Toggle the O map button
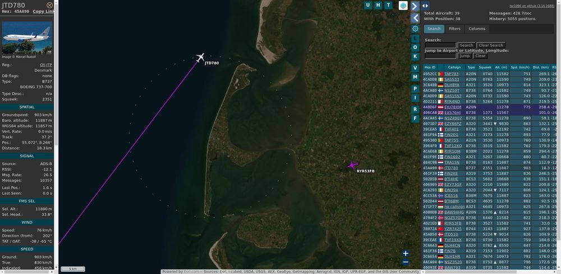This screenshot has height=274, width=561. (x=415, y=47)
